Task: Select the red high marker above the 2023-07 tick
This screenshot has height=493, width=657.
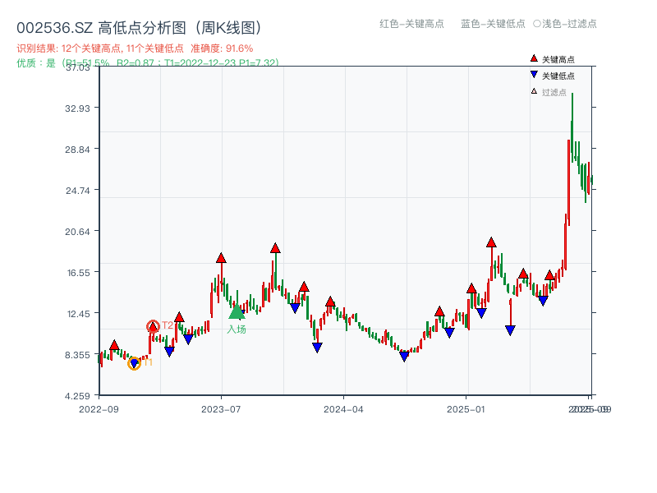Action: pos(221,258)
